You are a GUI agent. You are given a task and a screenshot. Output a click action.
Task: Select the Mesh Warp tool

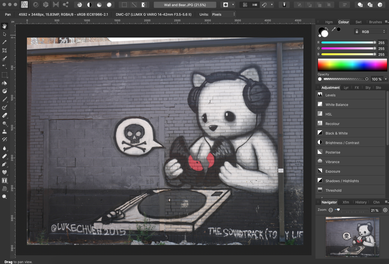tap(4, 189)
